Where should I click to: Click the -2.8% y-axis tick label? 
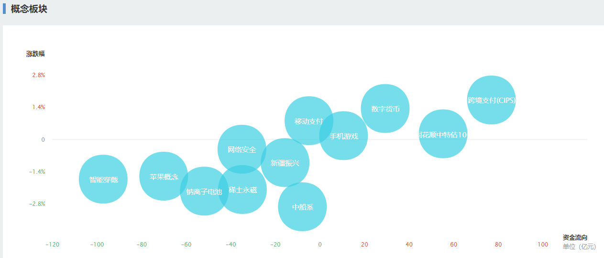pos(37,204)
